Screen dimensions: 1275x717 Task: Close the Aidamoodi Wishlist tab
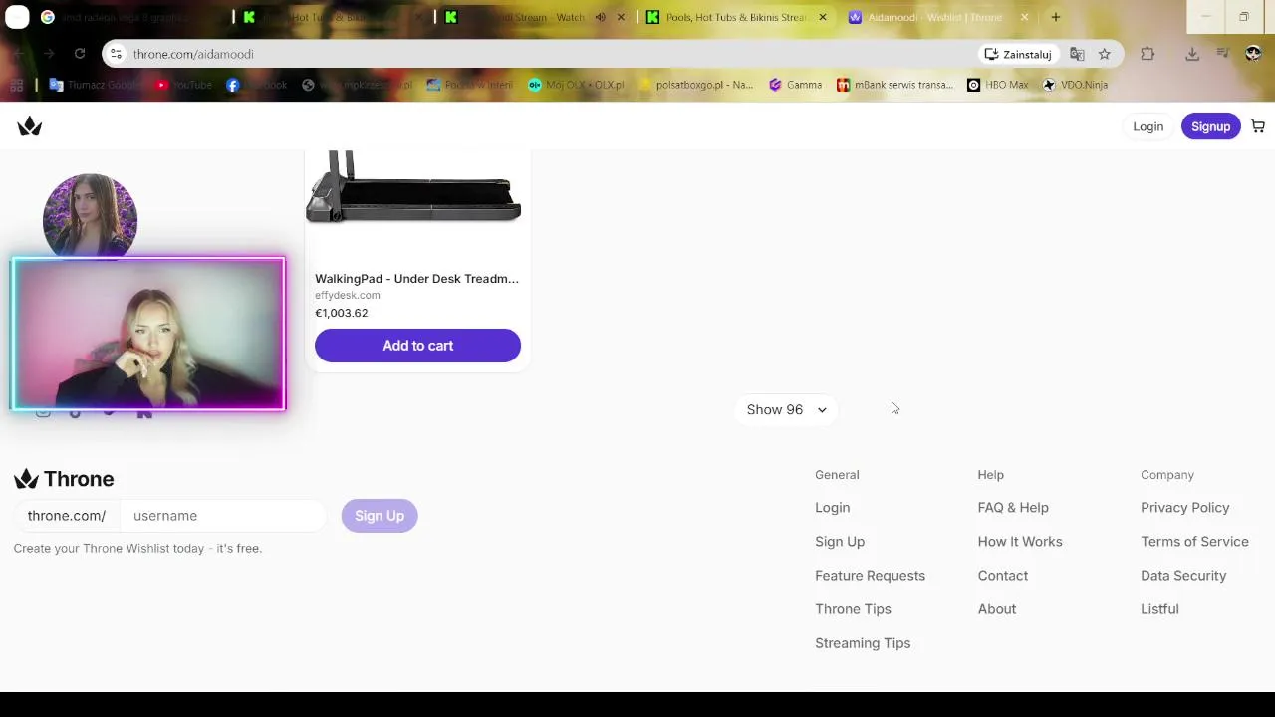click(x=1024, y=17)
